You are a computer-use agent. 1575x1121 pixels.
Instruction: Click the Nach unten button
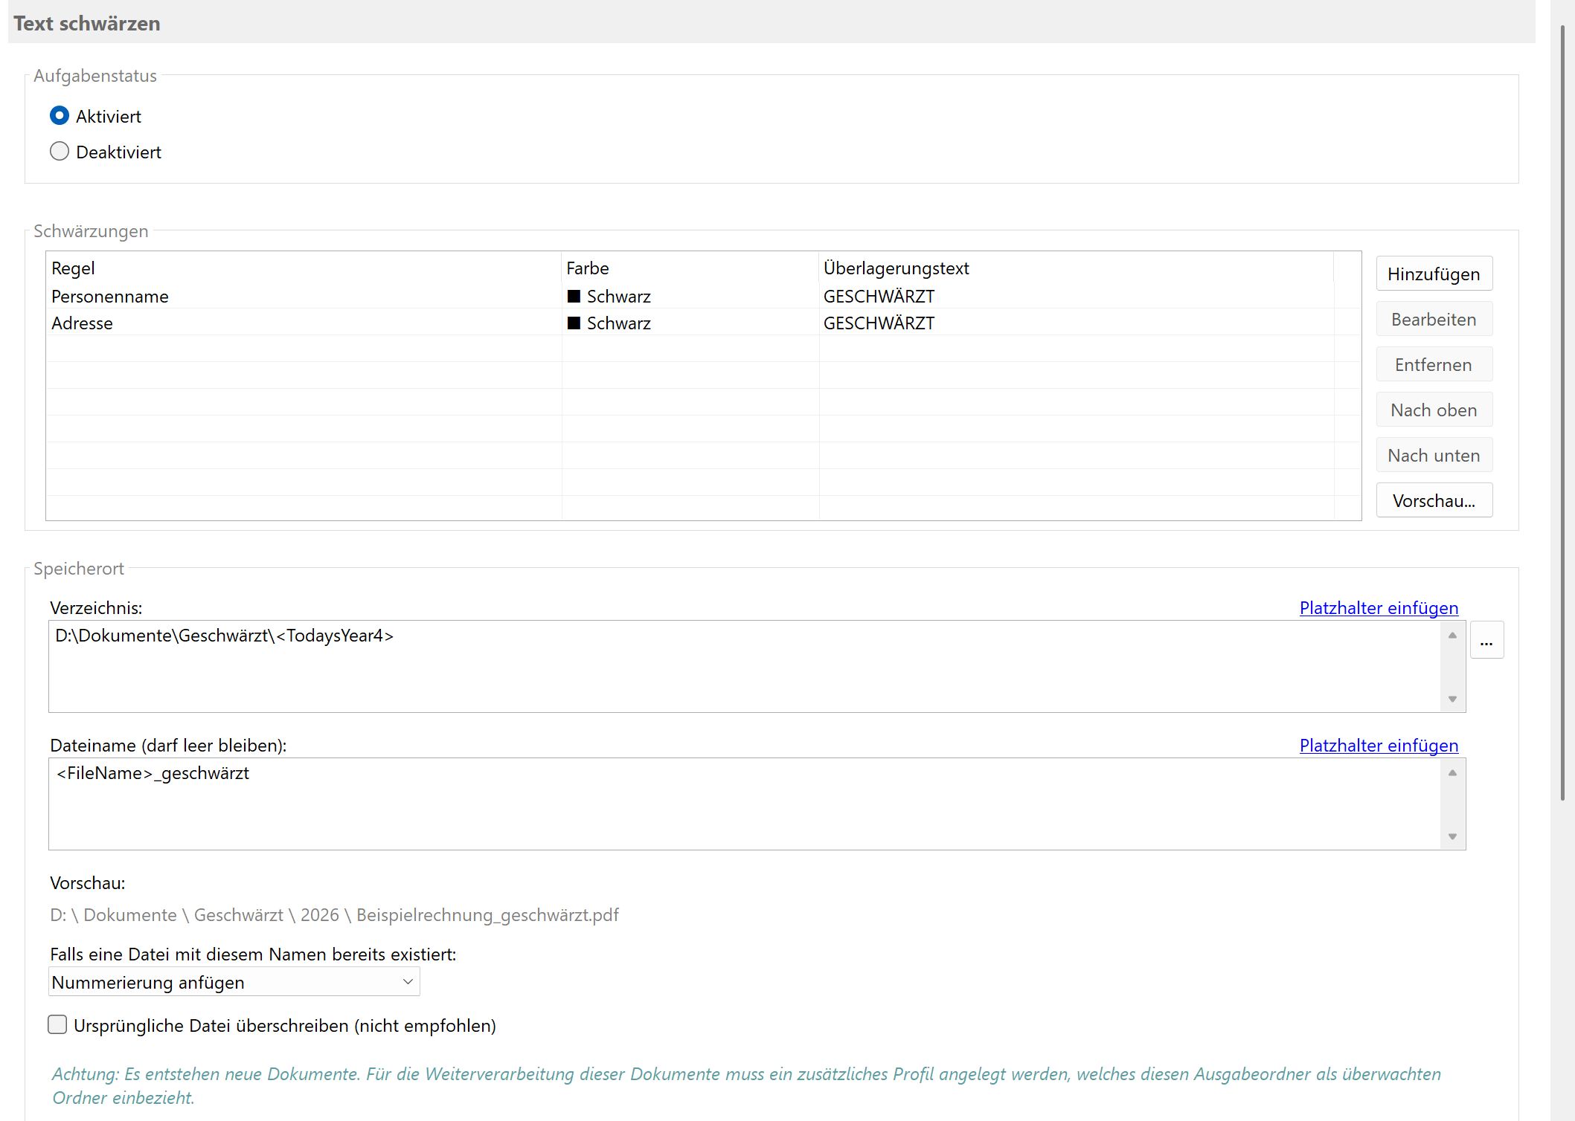click(1433, 455)
